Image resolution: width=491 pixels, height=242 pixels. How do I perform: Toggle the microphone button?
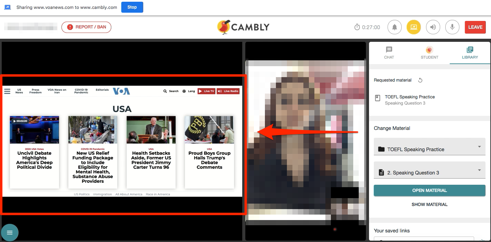(453, 27)
